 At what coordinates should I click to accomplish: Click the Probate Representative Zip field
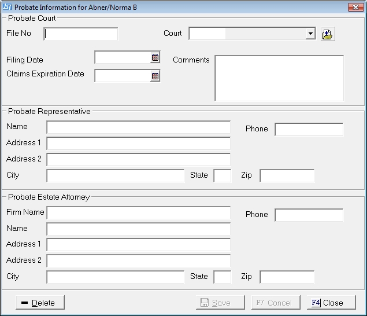coord(287,176)
